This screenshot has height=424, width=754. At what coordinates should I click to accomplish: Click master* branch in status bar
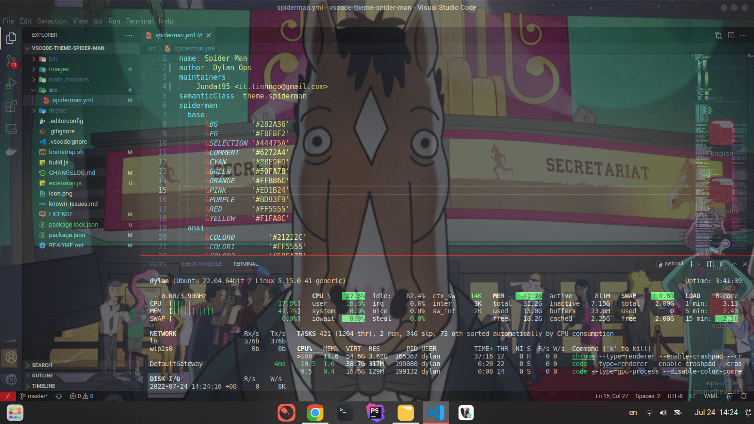(34, 396)
